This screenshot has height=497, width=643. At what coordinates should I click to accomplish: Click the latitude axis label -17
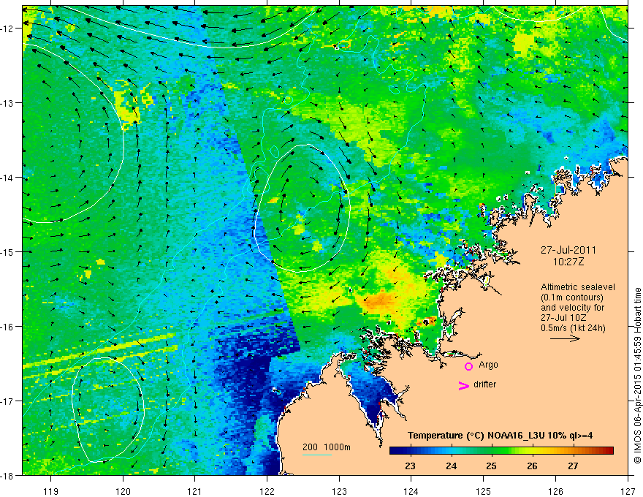(7, 401)
